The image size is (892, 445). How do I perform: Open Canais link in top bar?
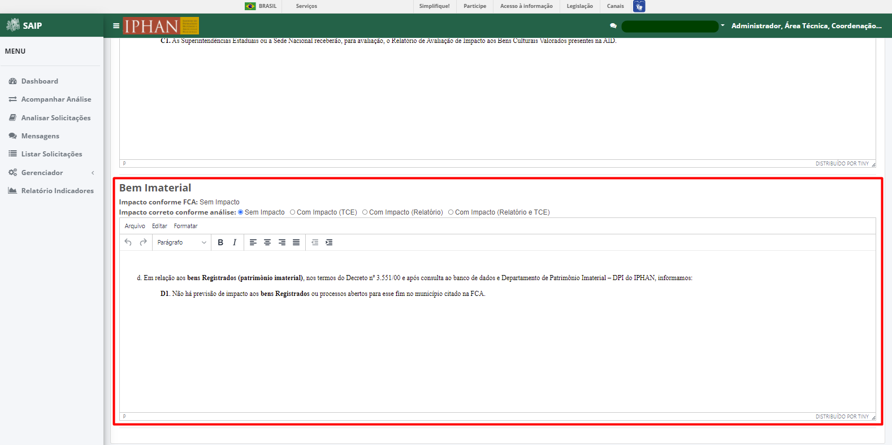(616, 6)
